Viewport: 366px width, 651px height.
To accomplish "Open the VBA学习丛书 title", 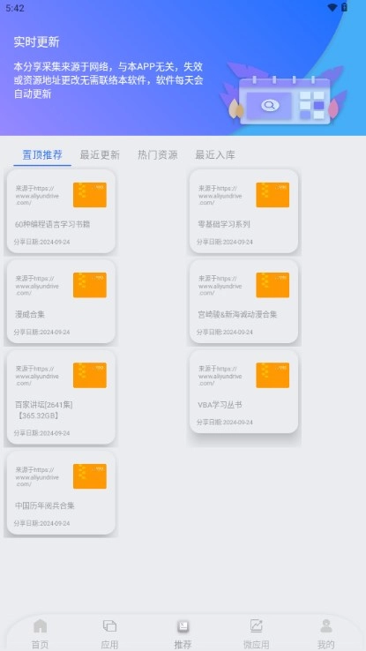I will (220, 405).
